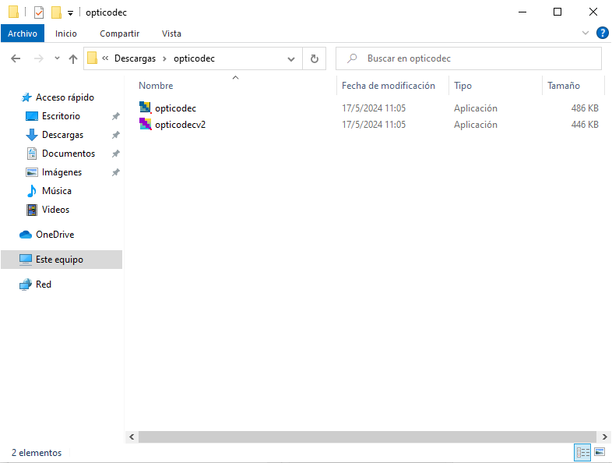Image resolution: width=612 pixels, height=463 pixels.
Task: Click the Properties icon in title bar
Action: point(39,12)
